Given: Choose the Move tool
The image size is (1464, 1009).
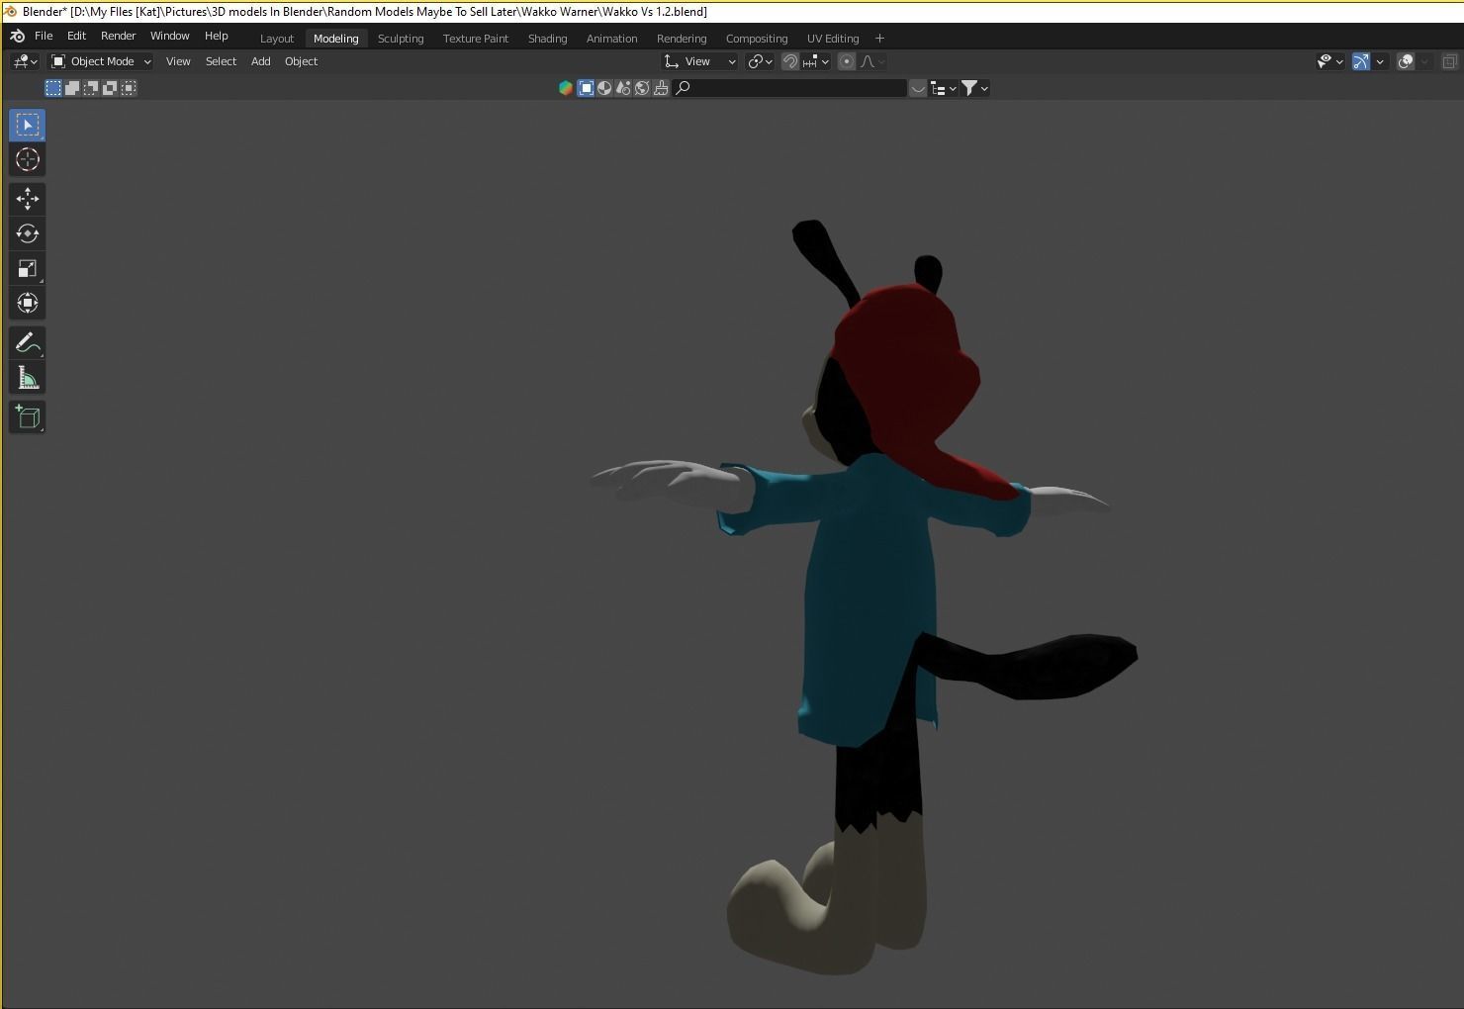Looking at the screenshot, I should click(27, 199).
